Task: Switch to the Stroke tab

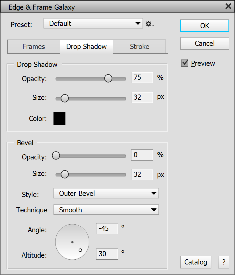Action: pyautogui.click(x=139, y=47)
